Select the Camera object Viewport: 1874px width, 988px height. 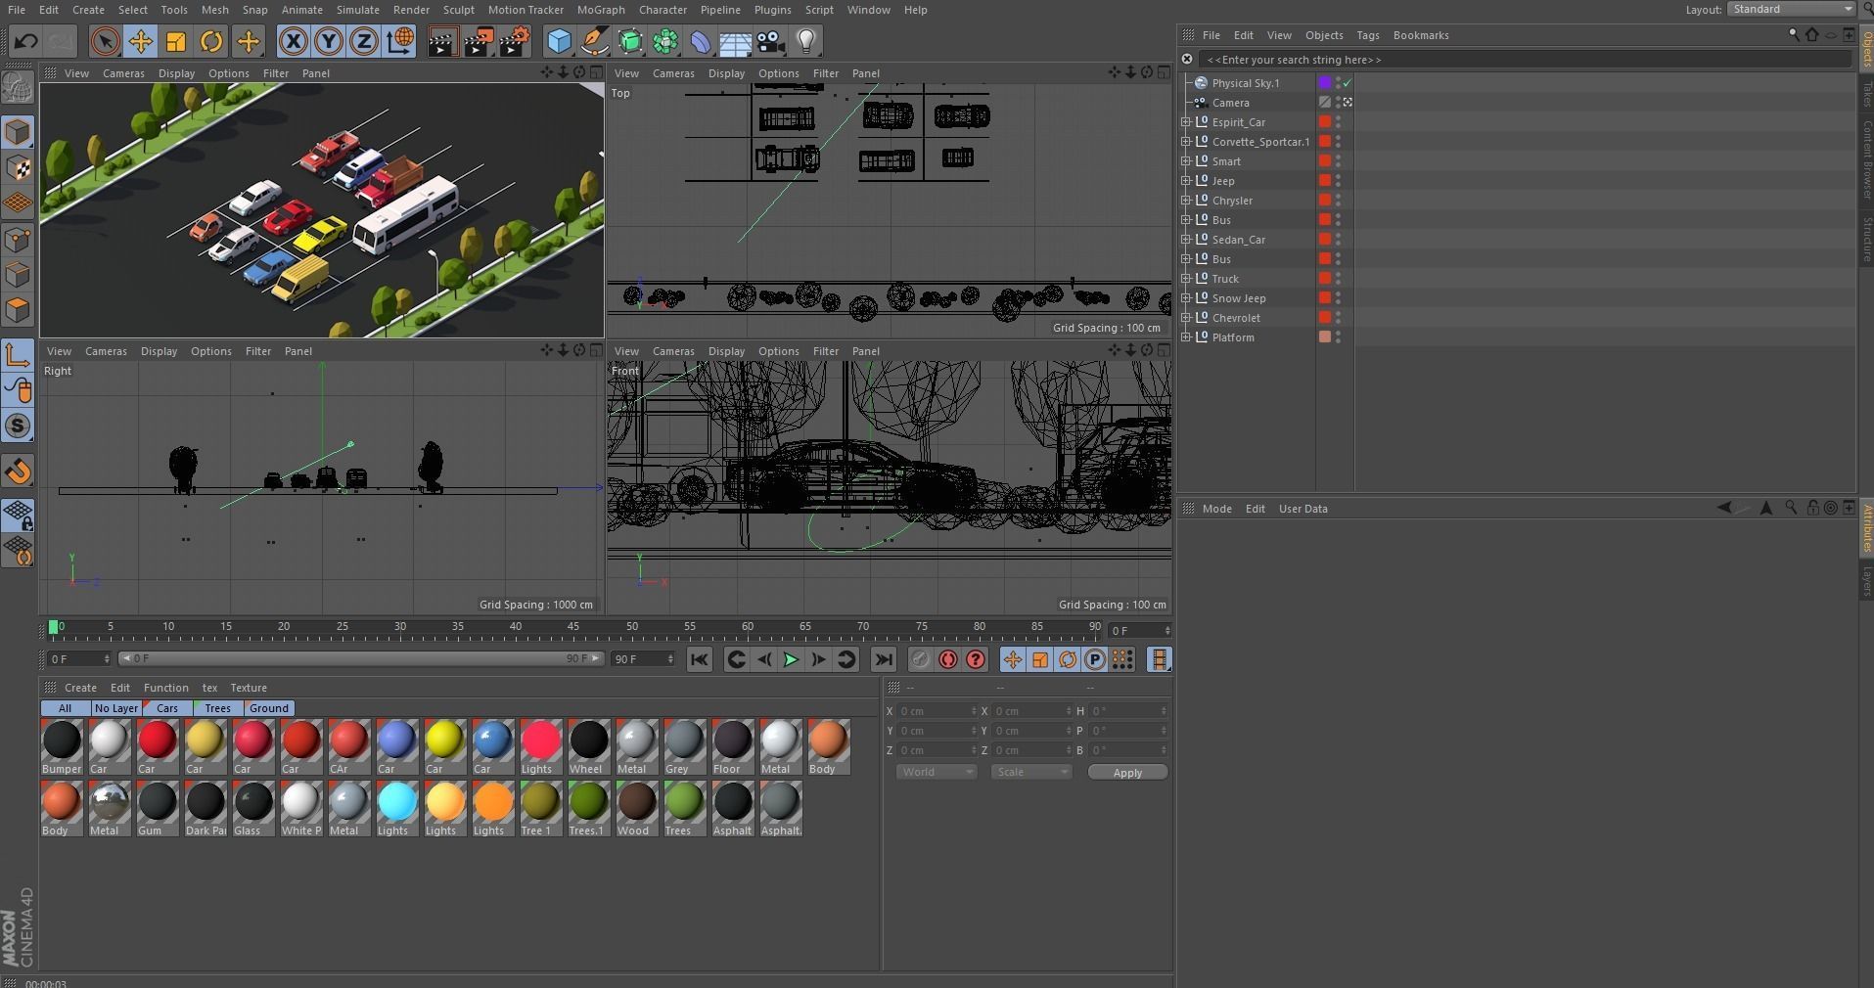pos(1231,103)
